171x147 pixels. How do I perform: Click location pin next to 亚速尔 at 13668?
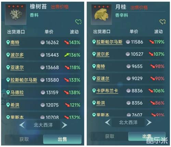(8, 67)
